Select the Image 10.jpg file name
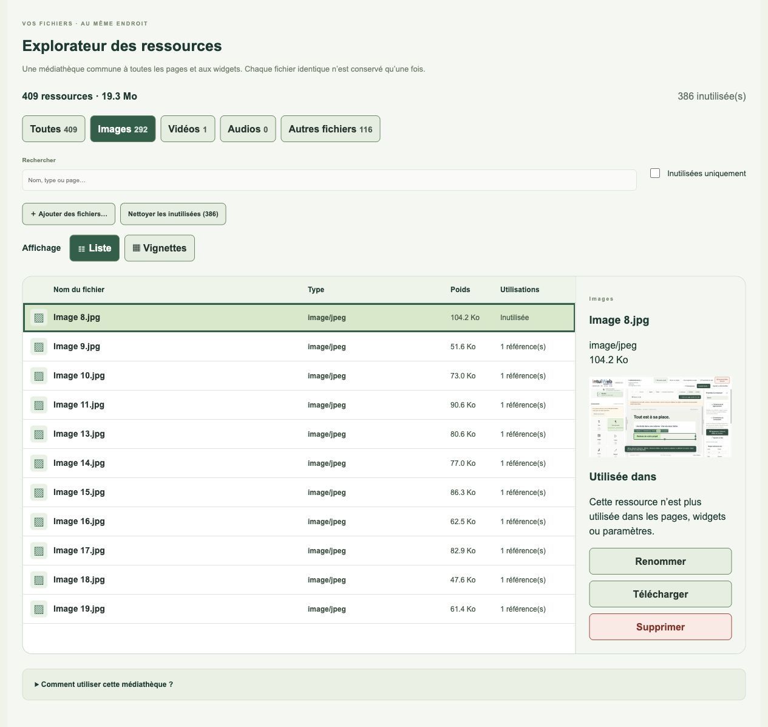 coord(79,375)
